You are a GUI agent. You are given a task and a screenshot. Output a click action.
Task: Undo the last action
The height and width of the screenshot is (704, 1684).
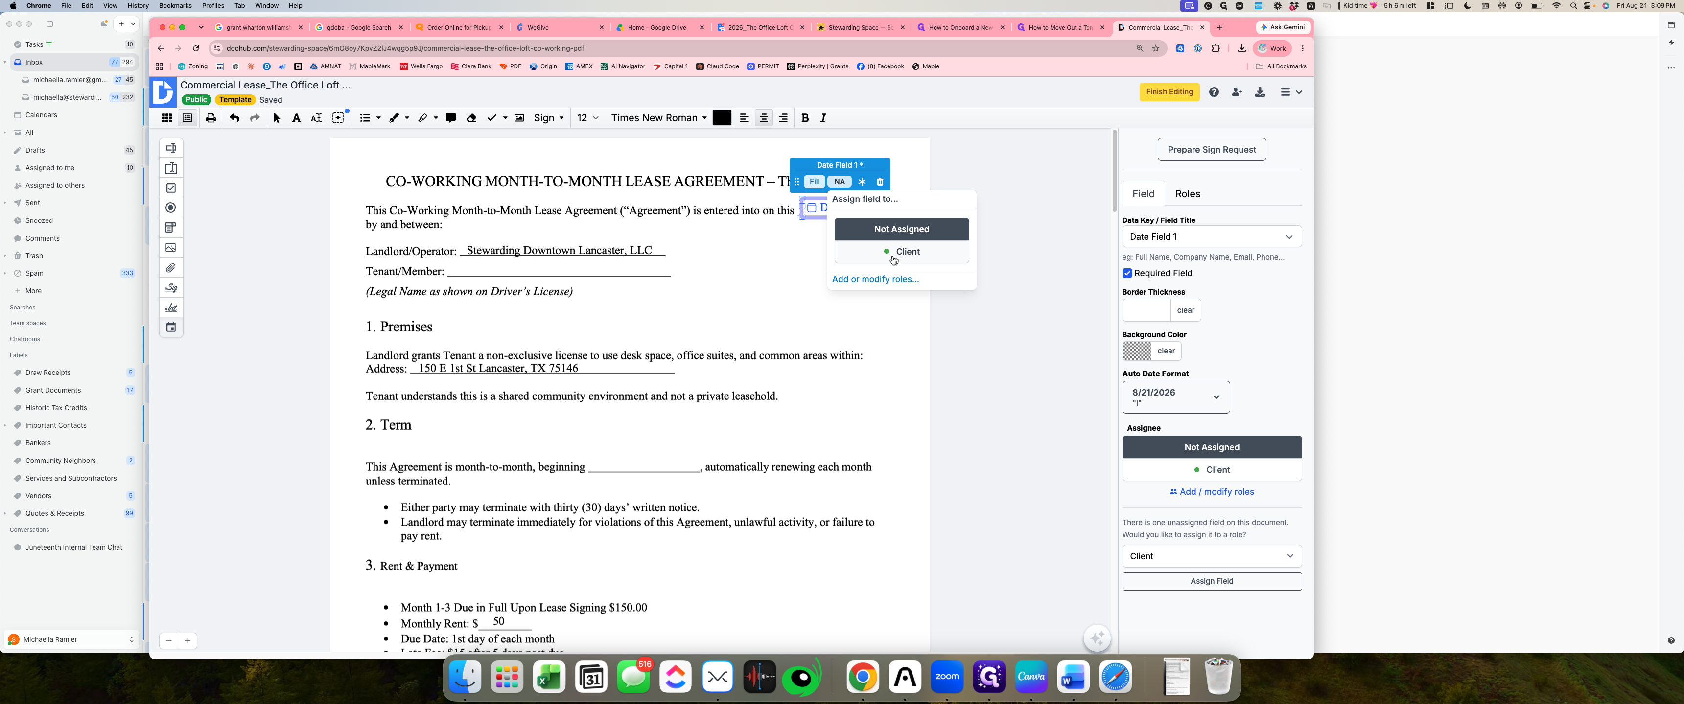[234, 118]
